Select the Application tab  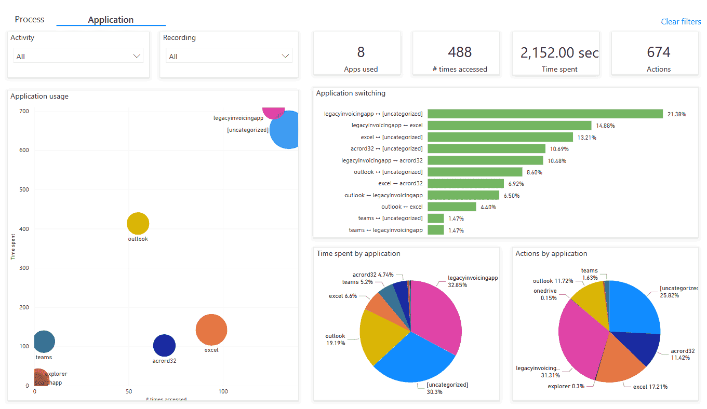coord(111,19)
